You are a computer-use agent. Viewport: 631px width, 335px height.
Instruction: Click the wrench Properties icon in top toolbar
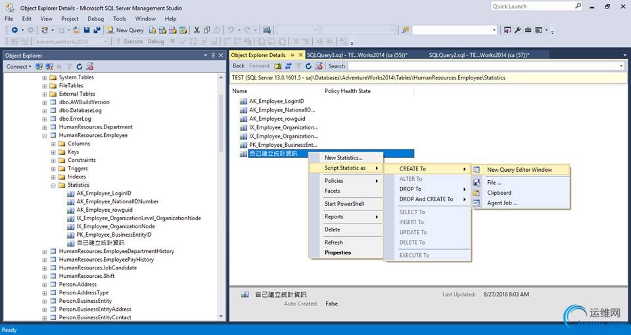point(517,30)
